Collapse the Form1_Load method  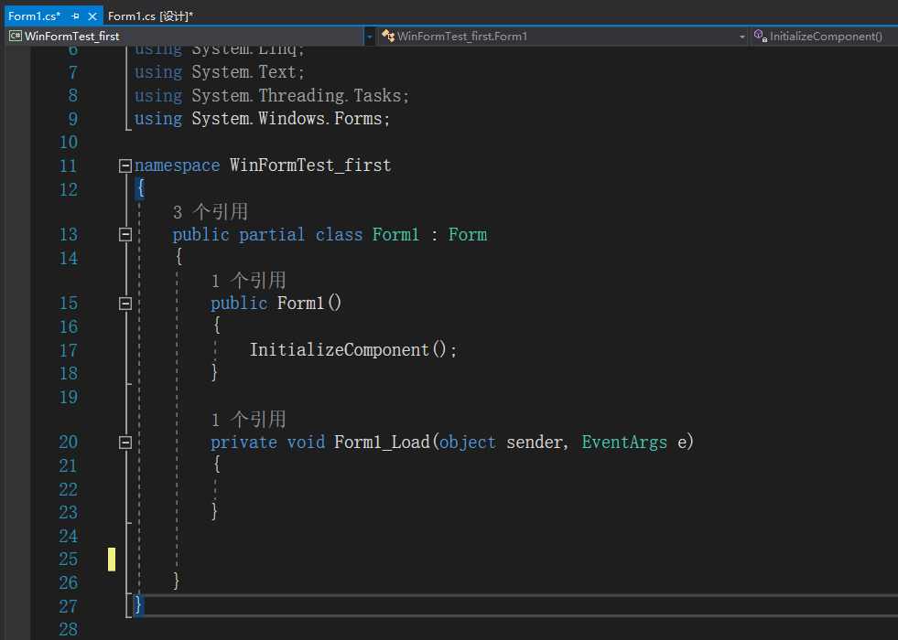coord(124,442)
